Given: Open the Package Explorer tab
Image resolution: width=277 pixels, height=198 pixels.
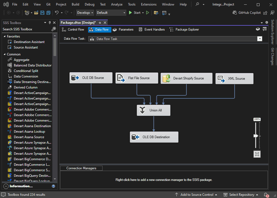Looking at the screenshot, I should (x=184, y=30).
